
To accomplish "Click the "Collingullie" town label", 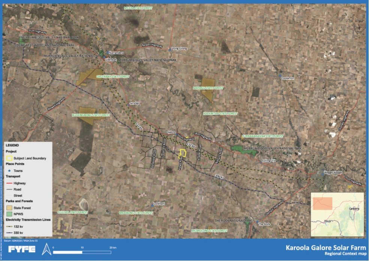I will click(269, 161).
